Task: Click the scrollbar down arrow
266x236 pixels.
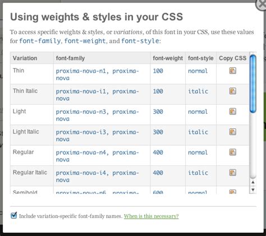Action: 253,190
